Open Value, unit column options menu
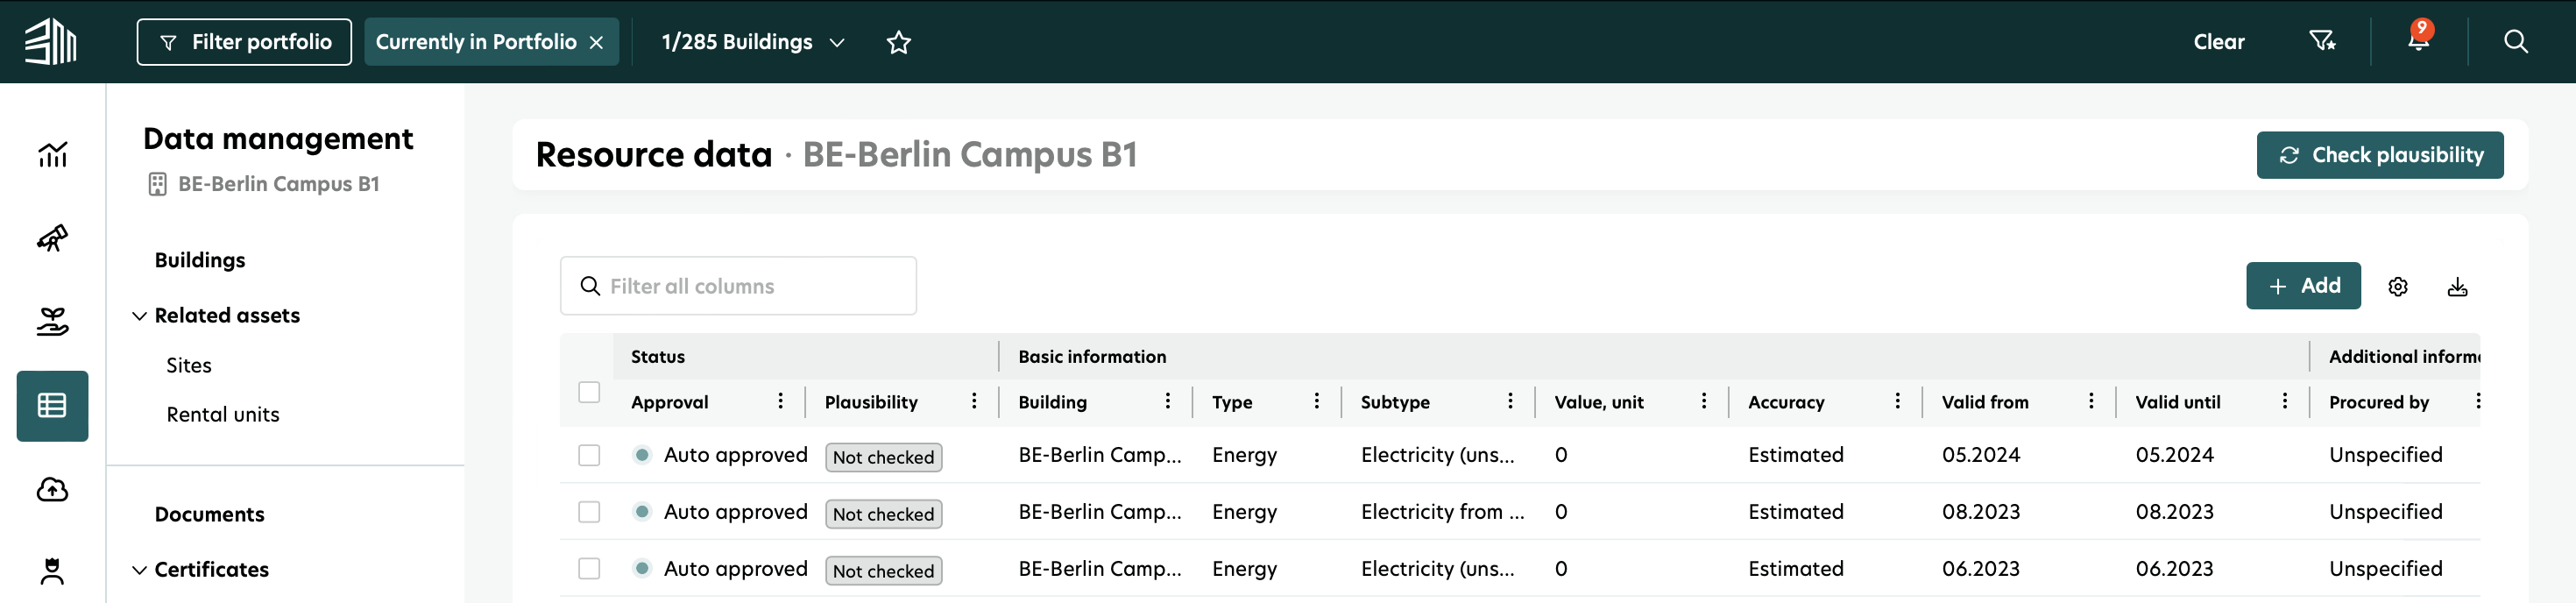2576x603 pixels. 1704,401
